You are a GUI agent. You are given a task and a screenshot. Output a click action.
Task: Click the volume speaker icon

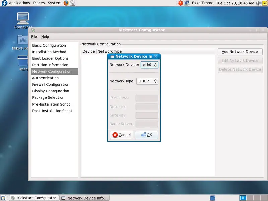pos(258,3)
